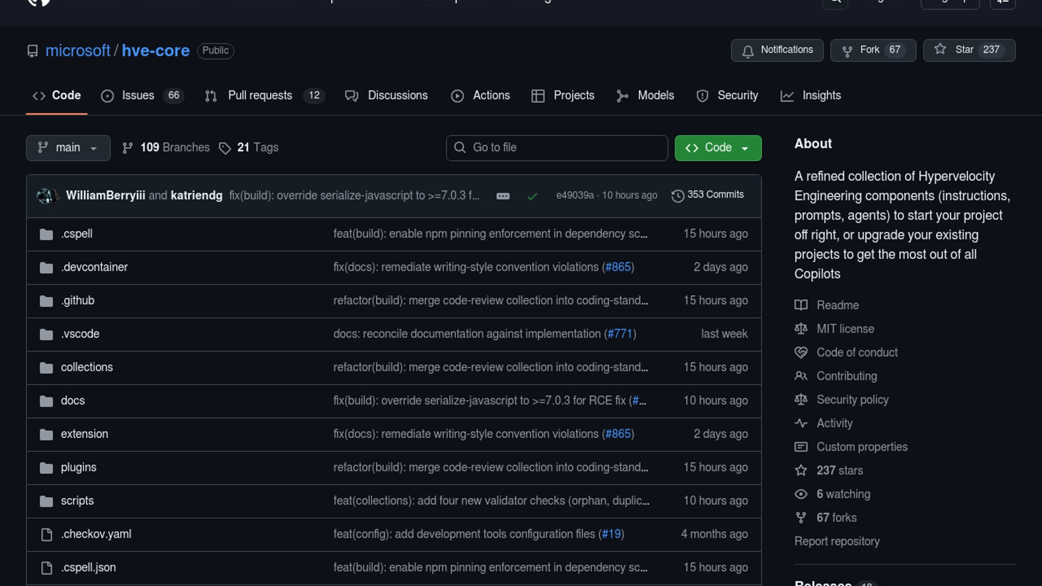Expand commit message ellipsis button
The height and width of the screenshot is (586, 1042).
pos(503,196)
